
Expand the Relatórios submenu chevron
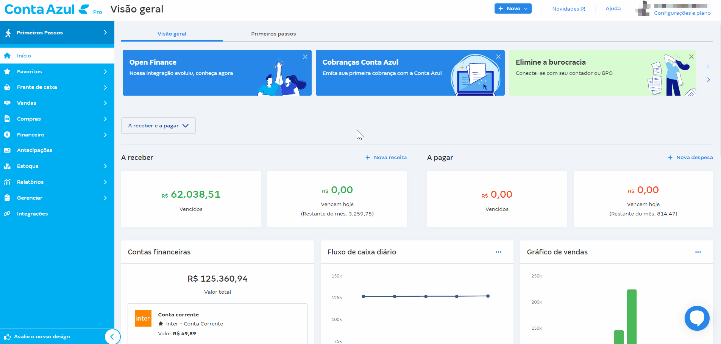105,182
